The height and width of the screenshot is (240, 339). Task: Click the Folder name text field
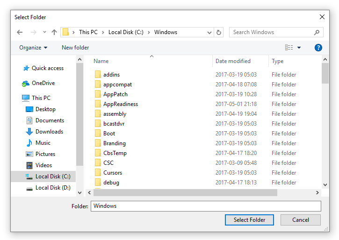pyautogui.click(x=206, y=206)
